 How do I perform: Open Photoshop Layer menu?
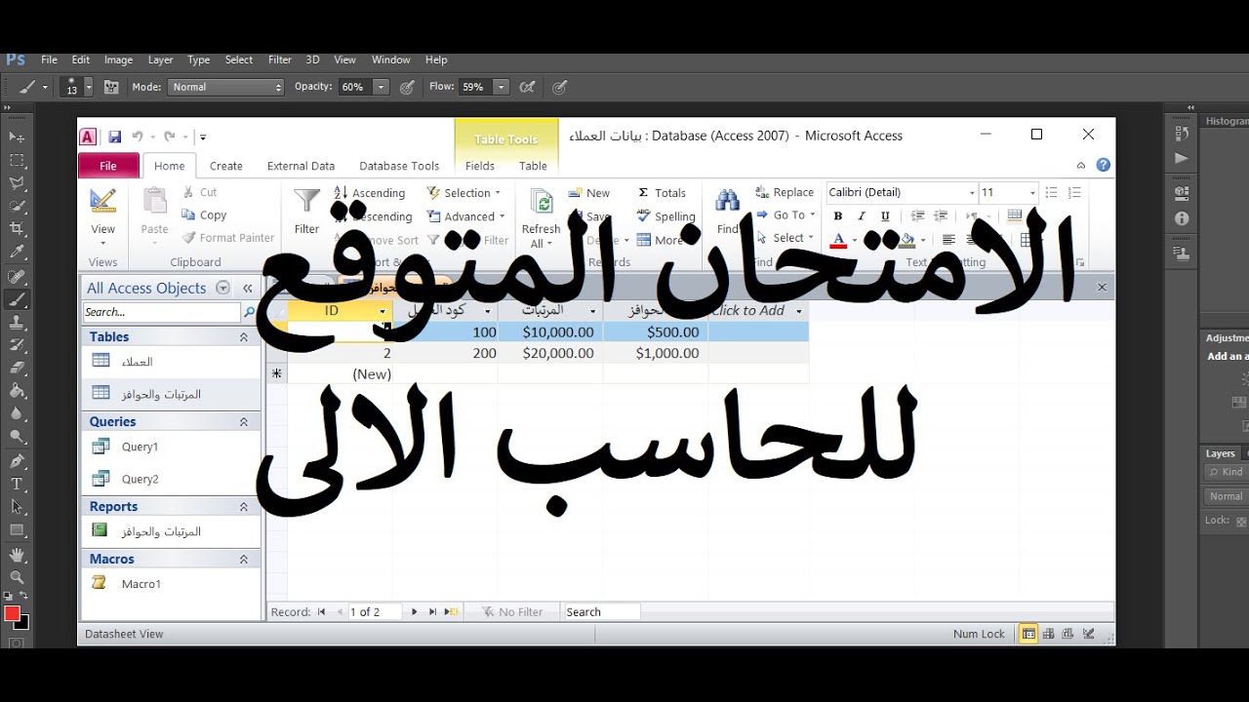(160, 59)
